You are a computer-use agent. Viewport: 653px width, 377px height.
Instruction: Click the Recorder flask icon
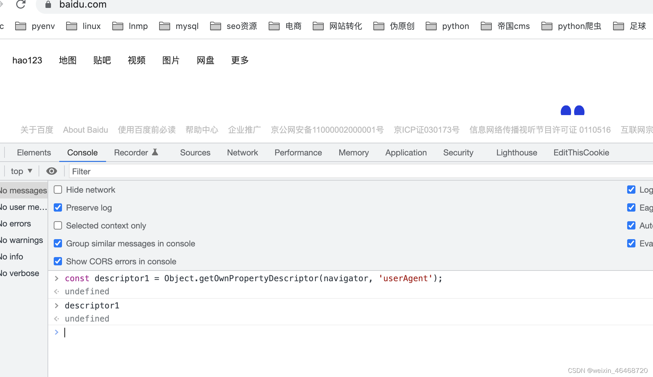[x=155, y=152]
